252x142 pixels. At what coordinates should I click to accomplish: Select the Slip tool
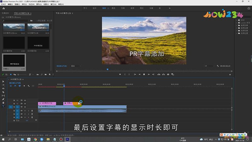pos(3,96)
